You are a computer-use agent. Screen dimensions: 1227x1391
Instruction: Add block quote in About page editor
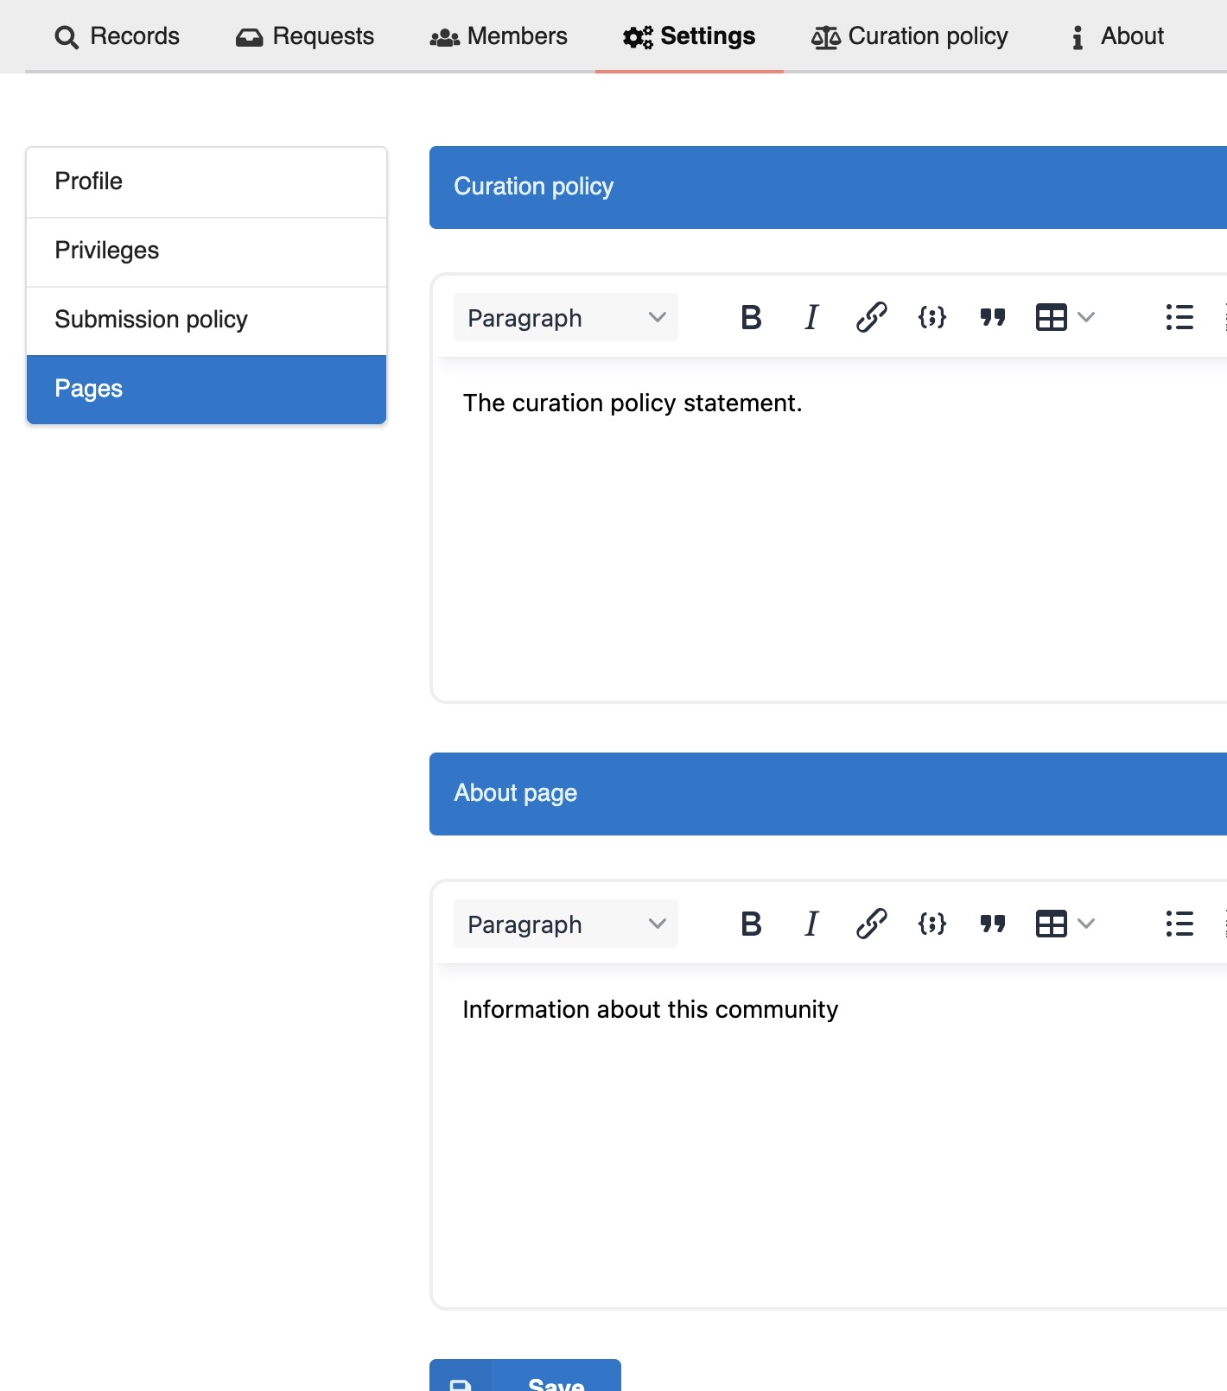992,924
